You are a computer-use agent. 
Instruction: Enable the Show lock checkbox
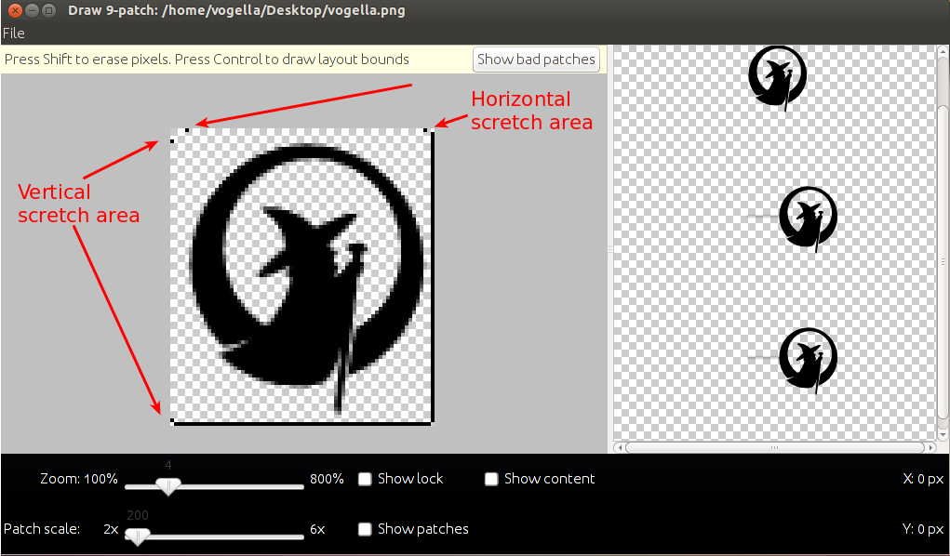(366, 479)
